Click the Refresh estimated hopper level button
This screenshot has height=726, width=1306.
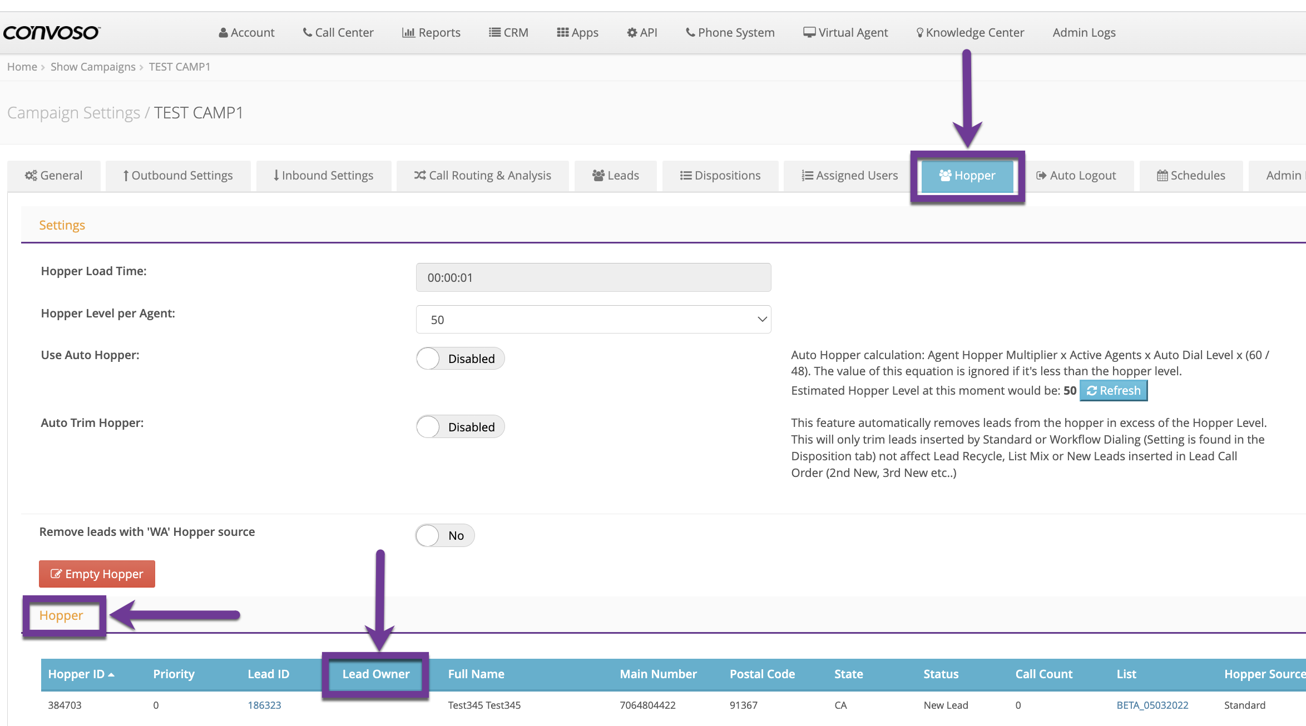[1113, 390]
